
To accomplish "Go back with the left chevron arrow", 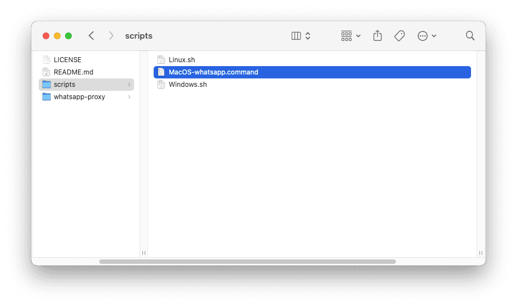I will (91, 36).
